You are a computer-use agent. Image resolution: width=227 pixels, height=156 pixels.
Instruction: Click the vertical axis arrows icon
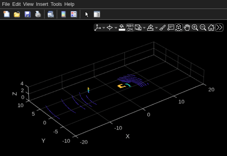click(98, 28)
